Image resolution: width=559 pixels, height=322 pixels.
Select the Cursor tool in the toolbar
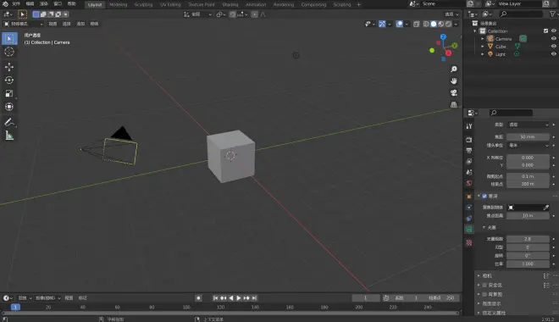[9, 52]
